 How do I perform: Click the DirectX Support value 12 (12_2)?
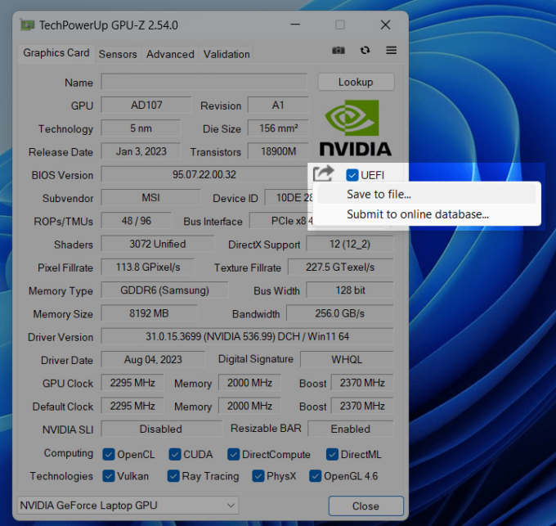(x=350, y=244)
